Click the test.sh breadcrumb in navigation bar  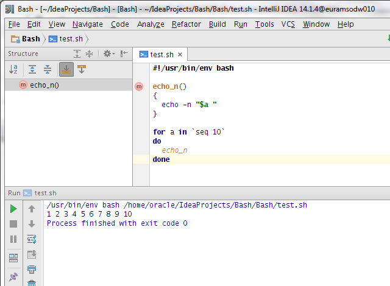point(70,39)
